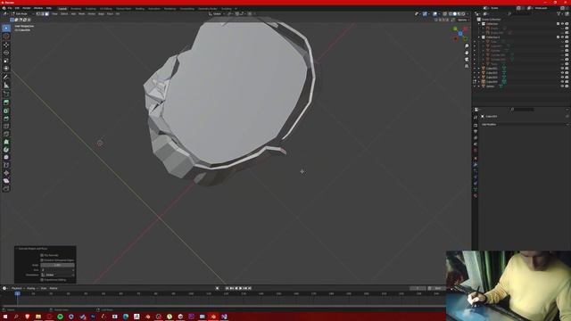Select the Loop Cut tool
Image resolution: width=571 pixels, height=321 pixels.
(x=6, y=127)
